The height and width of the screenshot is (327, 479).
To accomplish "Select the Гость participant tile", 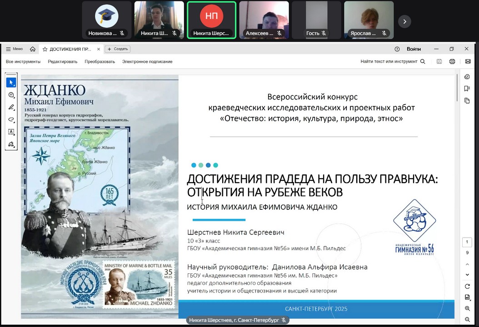I will pos(316,20).
